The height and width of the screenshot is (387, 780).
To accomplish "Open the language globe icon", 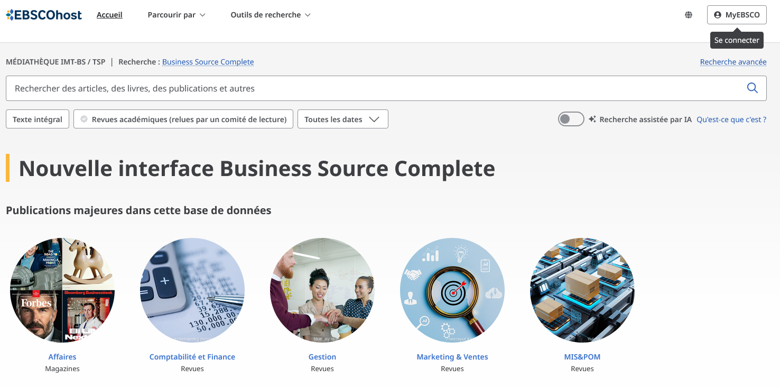I will (689, 15).
